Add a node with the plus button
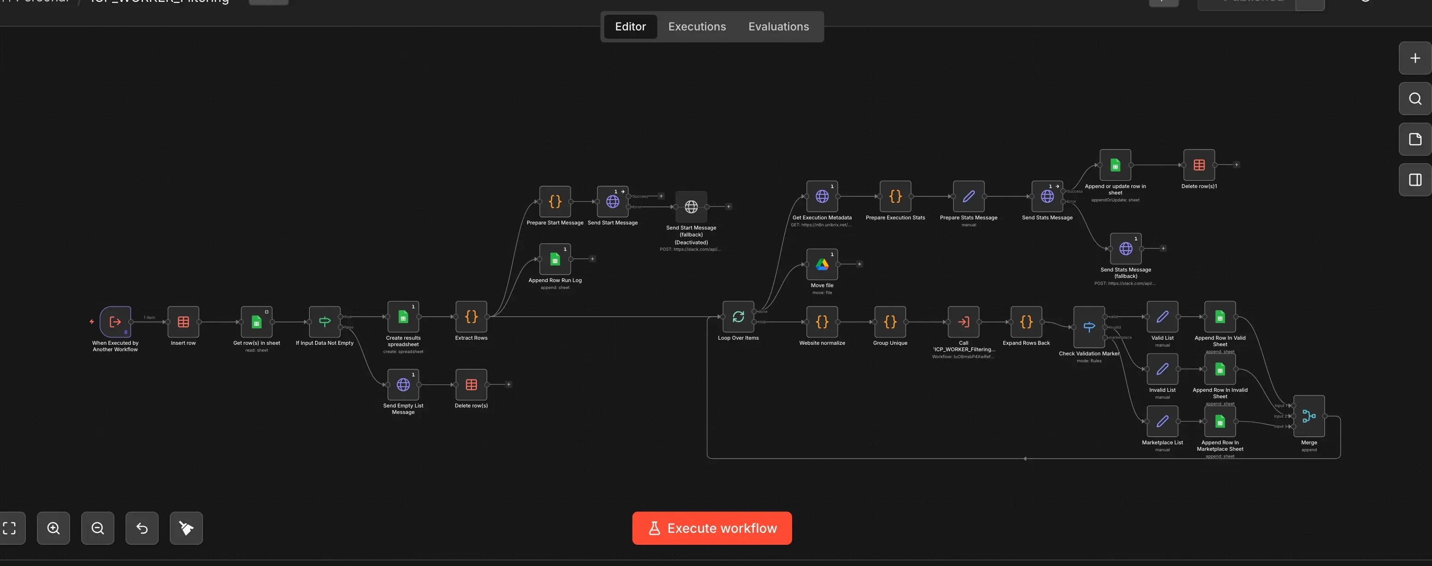Screen dimensions: 1432x566 click(1415, 59)
